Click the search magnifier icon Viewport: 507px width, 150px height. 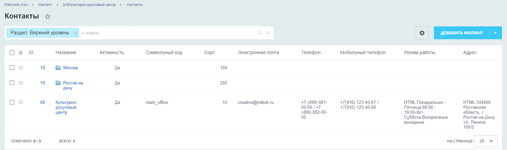(x=260, y=33)
